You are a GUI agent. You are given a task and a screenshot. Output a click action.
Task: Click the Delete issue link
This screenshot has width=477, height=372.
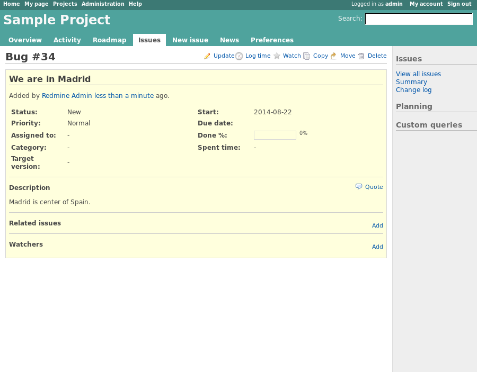(377, 56)
